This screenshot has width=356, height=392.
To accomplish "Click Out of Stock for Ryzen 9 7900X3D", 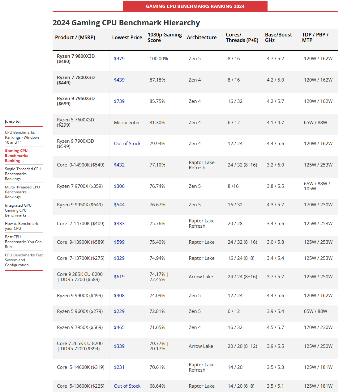I will [x=127, y=144].
